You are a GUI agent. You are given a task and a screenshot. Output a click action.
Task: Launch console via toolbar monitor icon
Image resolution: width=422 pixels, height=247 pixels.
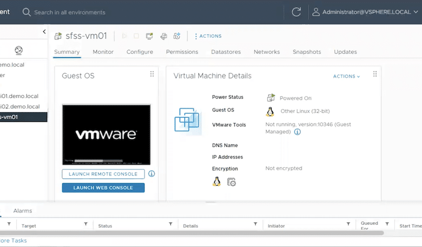pyautogui.click(x=149, y=36)
